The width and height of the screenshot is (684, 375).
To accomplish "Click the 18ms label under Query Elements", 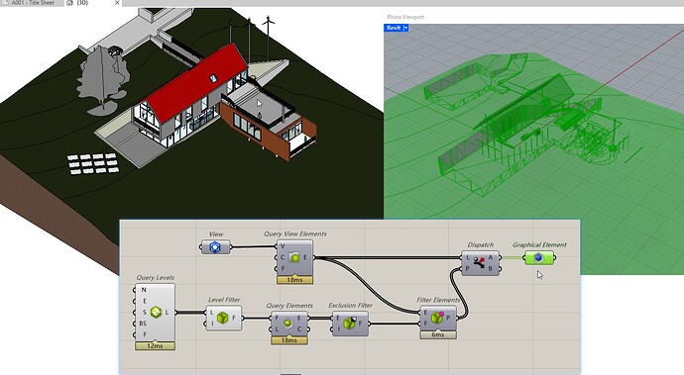I will [289, 340].
